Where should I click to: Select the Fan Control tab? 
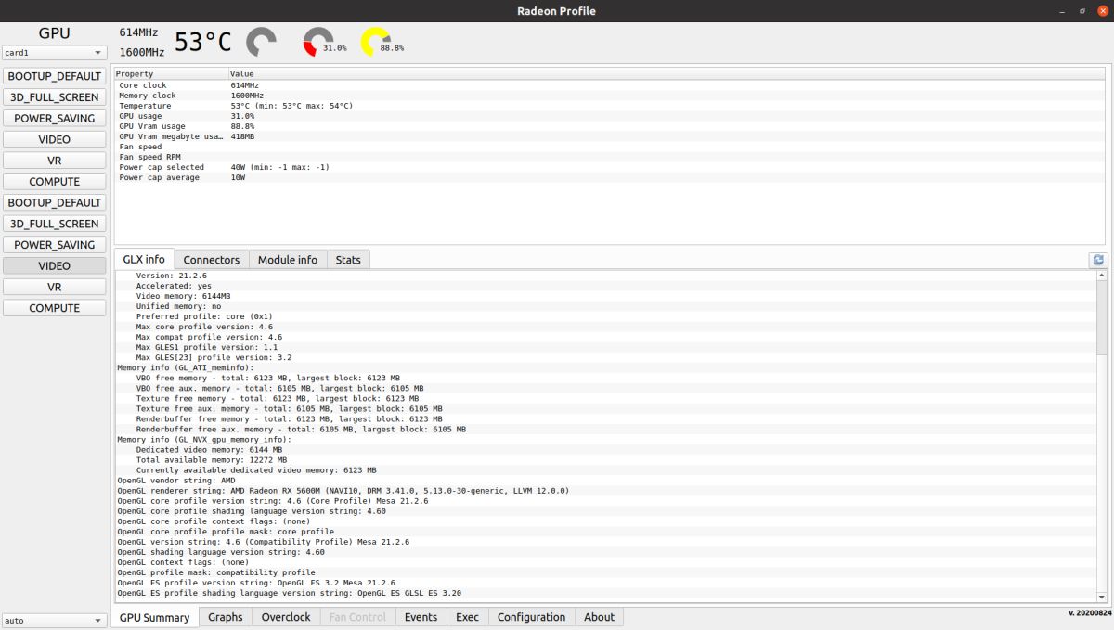coord(357,617)
